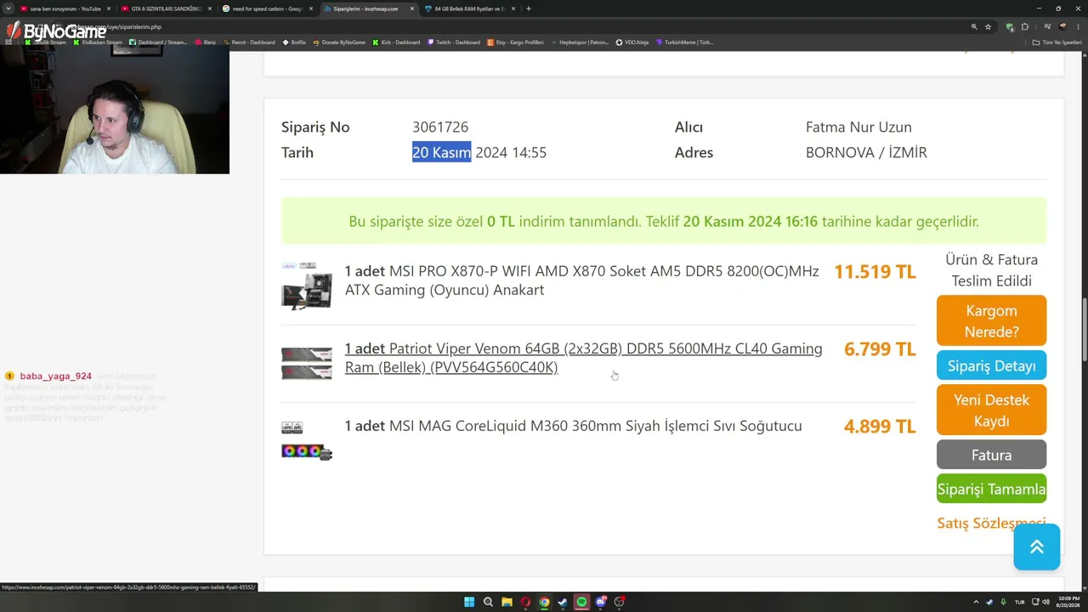1088x612 pixels.
Task: Open the 'Hepbetspor | Patron...' bookmark
Action: pos(580,42)
